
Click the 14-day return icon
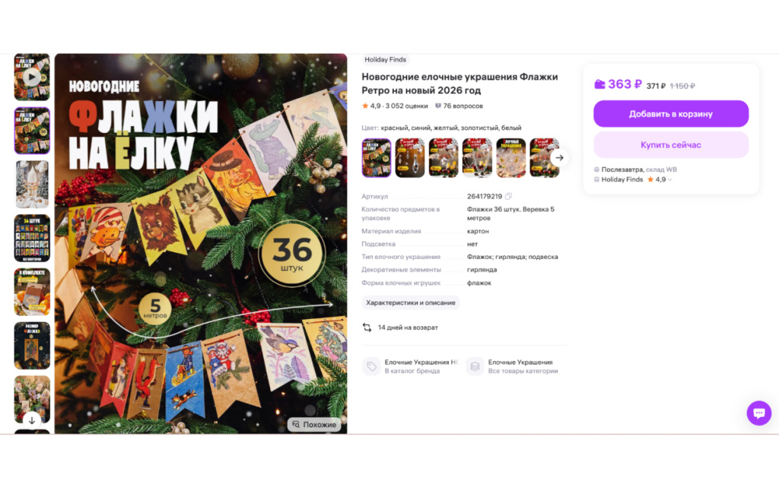[x=367, y=327]
